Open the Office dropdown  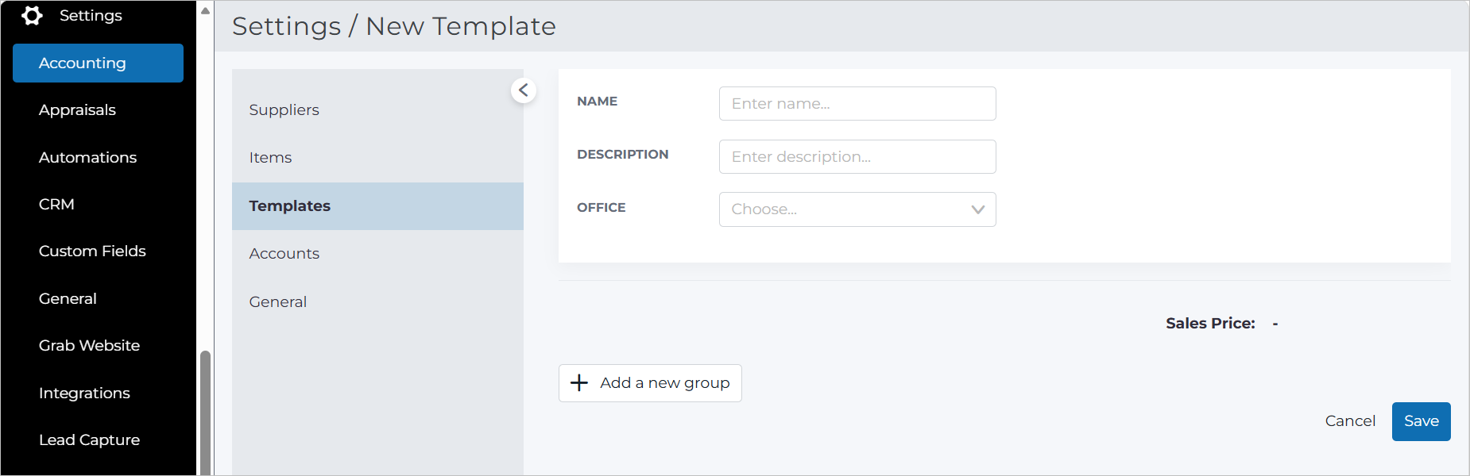tap(857, 209)
